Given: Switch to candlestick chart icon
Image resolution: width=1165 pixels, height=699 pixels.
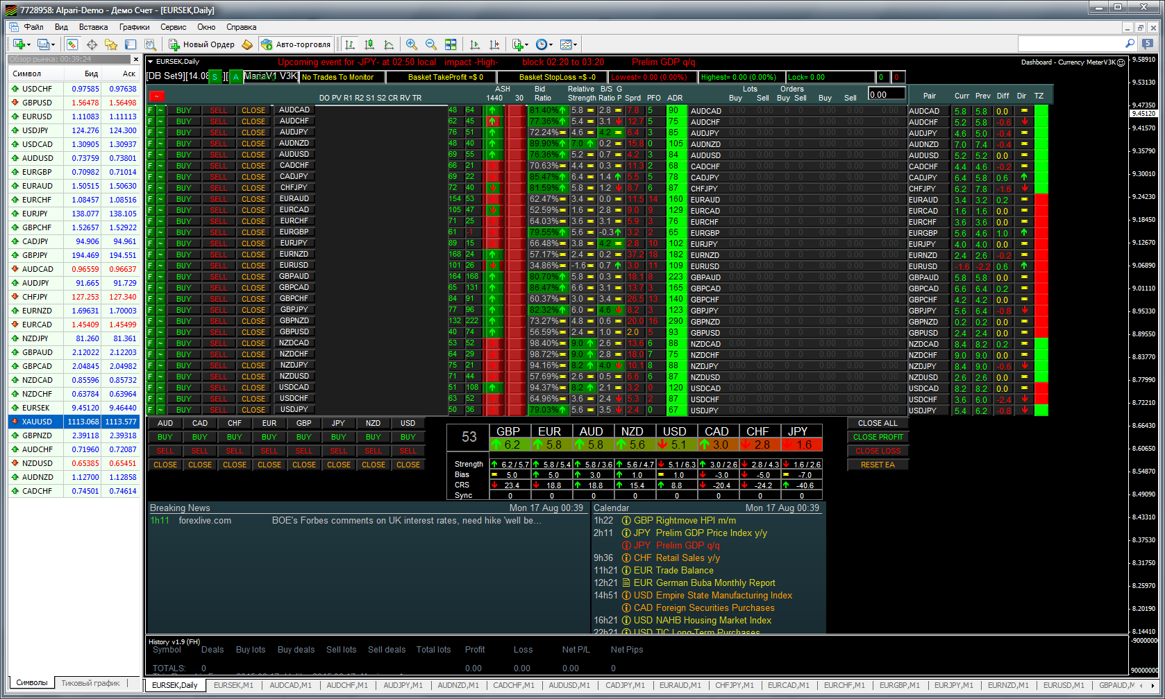Looking at the screenshot, I should click(x=369, y=44).
